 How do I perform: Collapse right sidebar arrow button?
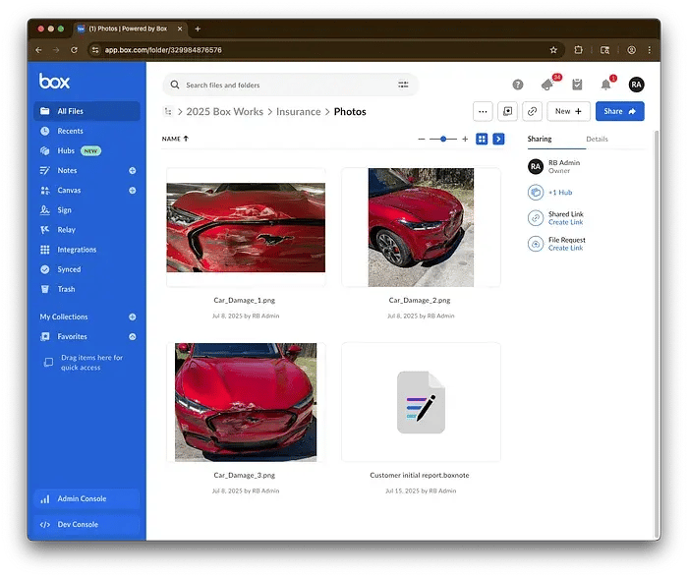498,140
